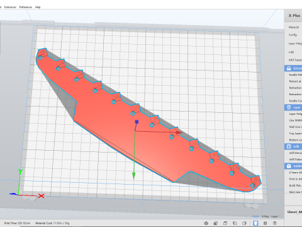Viewport: 302px width, 227px height.
Task: Select the side cube view icon
Action: (x=244, y=223)
